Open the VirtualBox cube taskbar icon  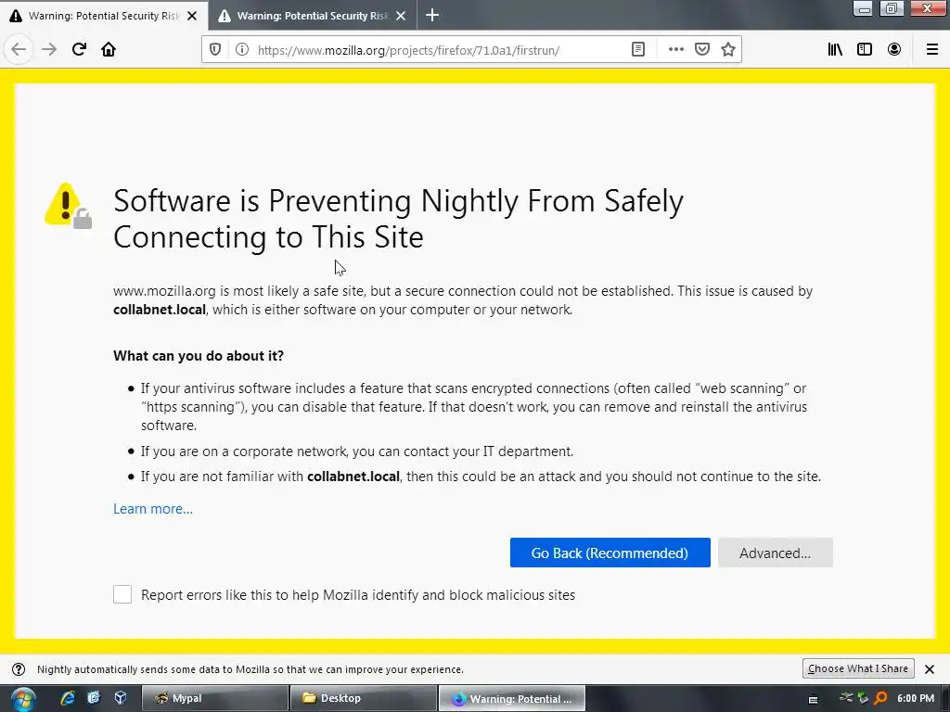[x=121, y=698]
